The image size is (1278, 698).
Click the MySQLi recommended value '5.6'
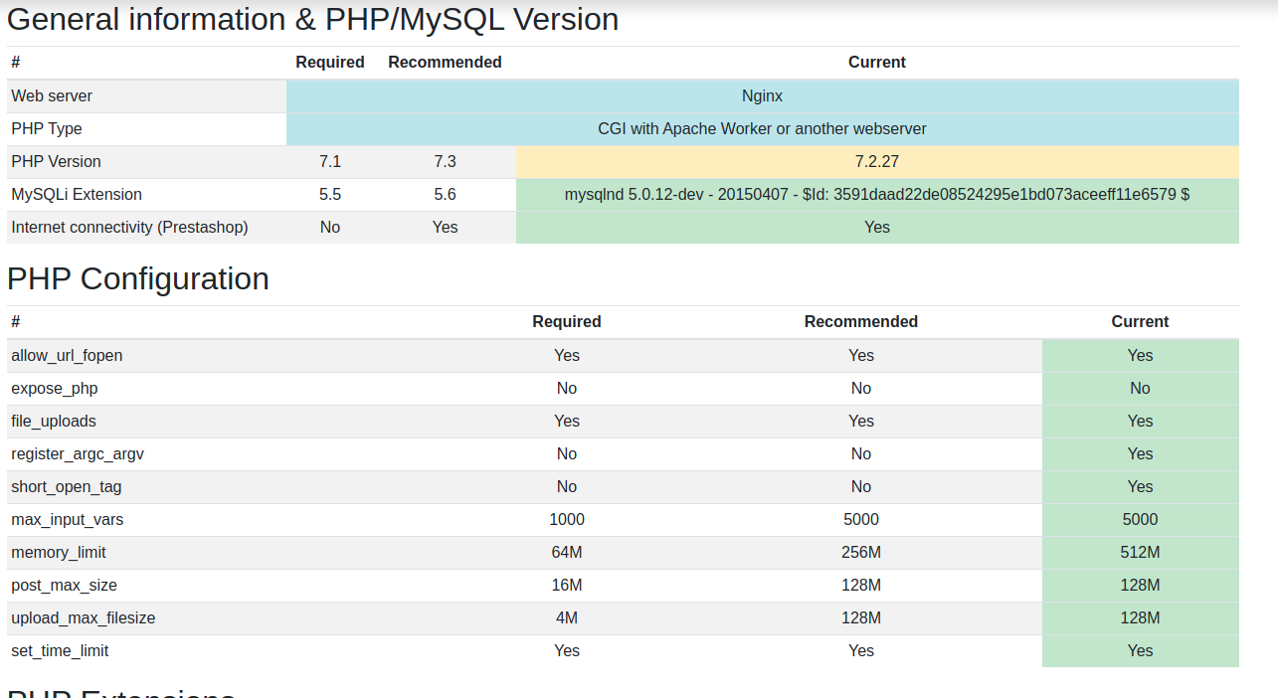point(445,195)
